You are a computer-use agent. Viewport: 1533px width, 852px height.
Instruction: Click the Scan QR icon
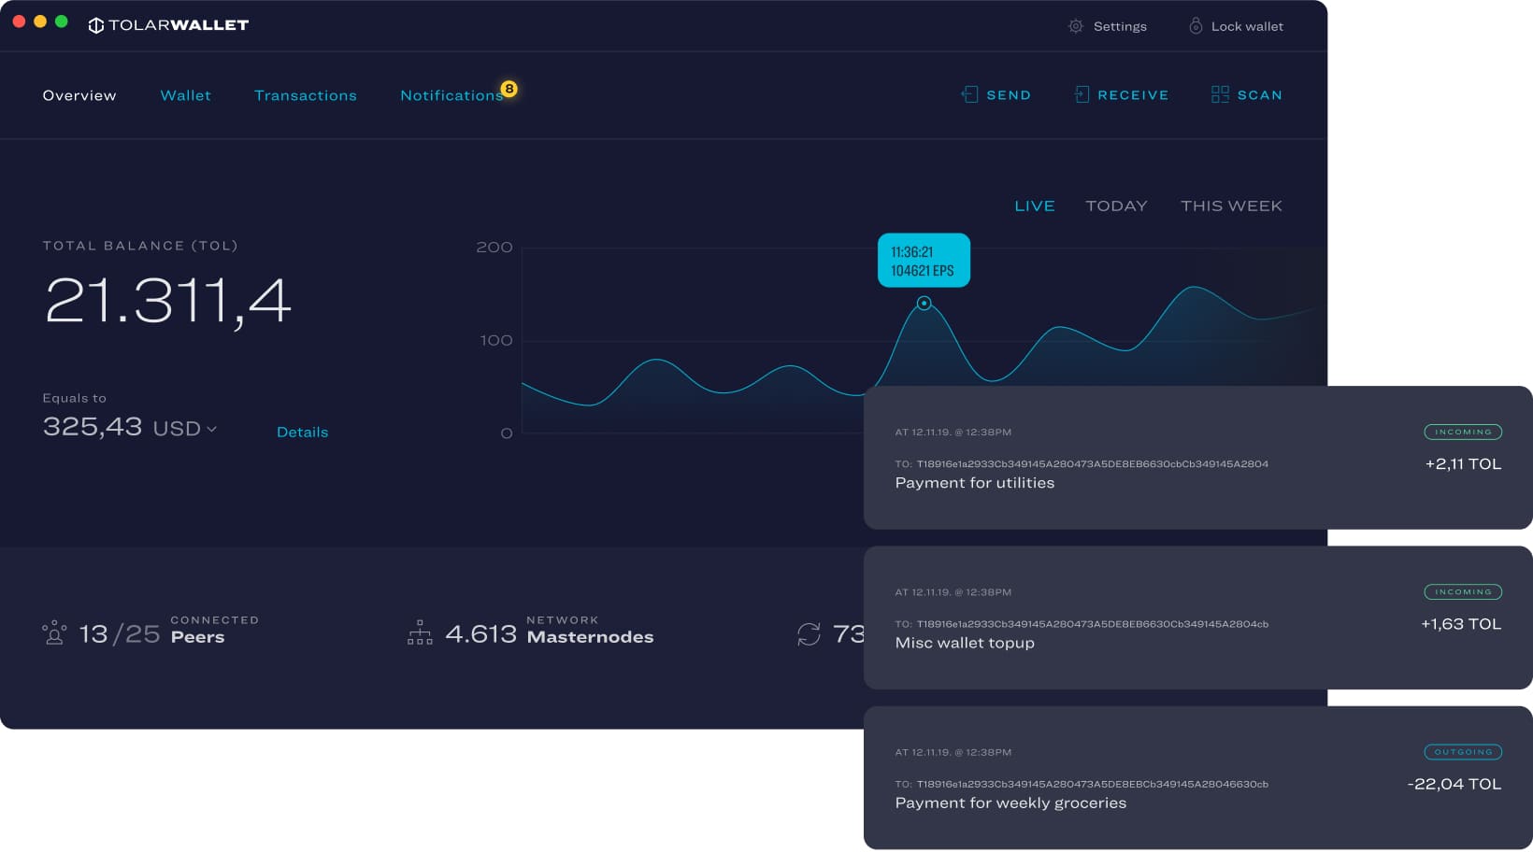(x=1220, y=94)
